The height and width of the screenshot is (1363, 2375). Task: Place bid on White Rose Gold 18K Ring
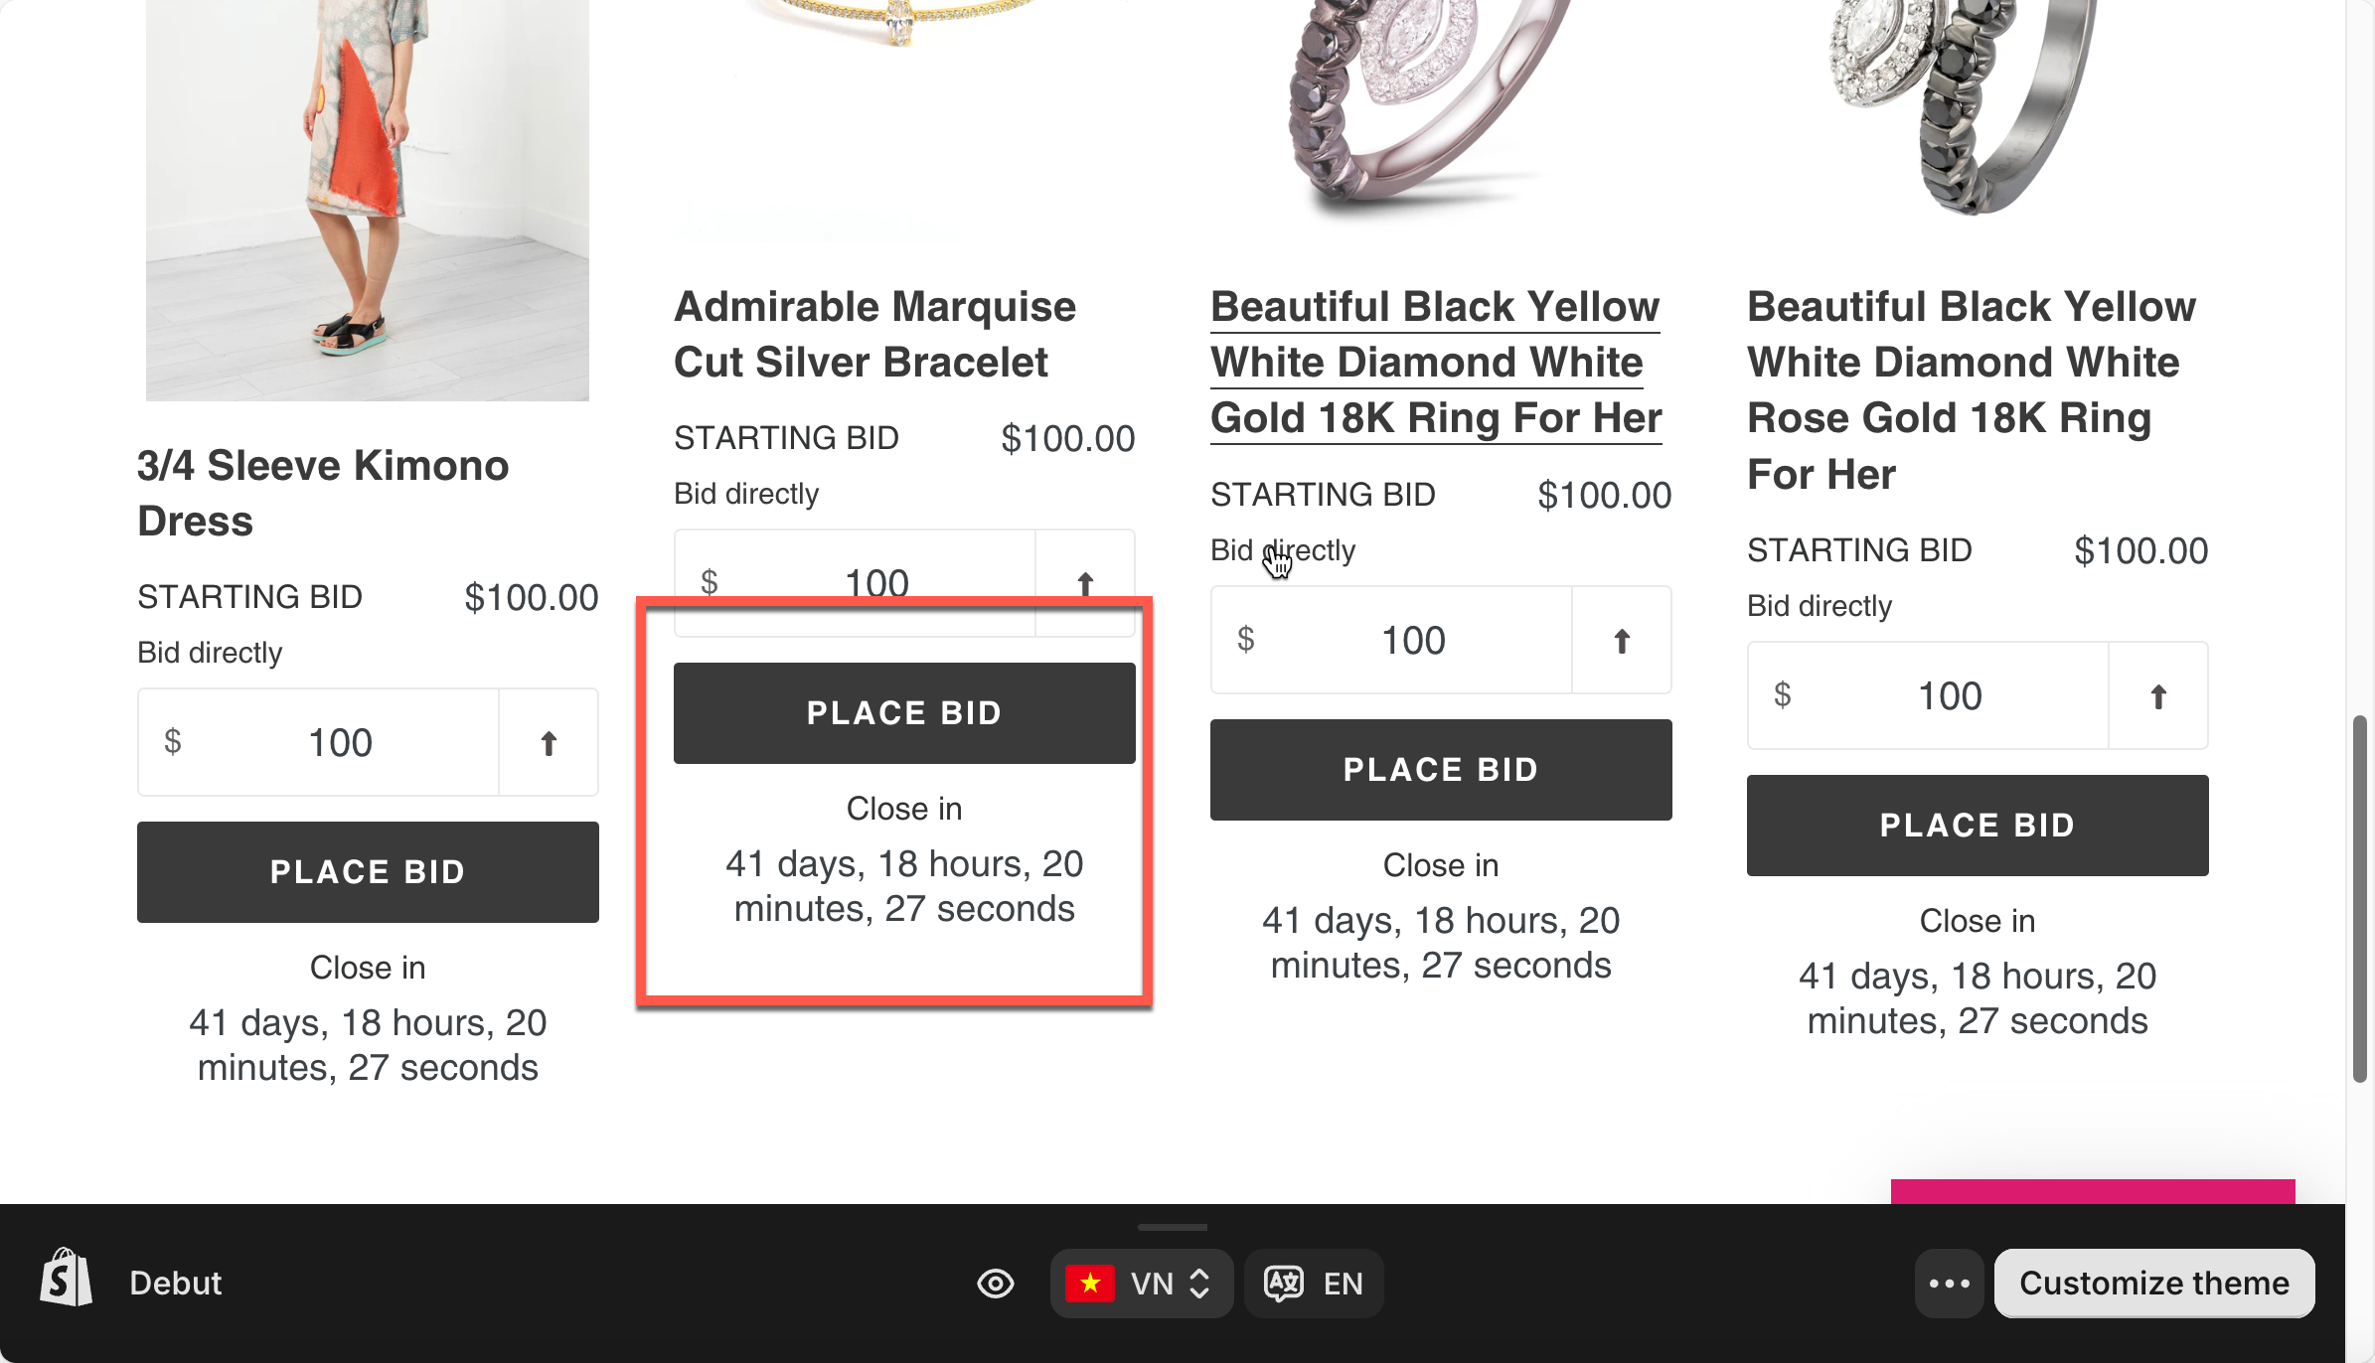click(1978, 826)
